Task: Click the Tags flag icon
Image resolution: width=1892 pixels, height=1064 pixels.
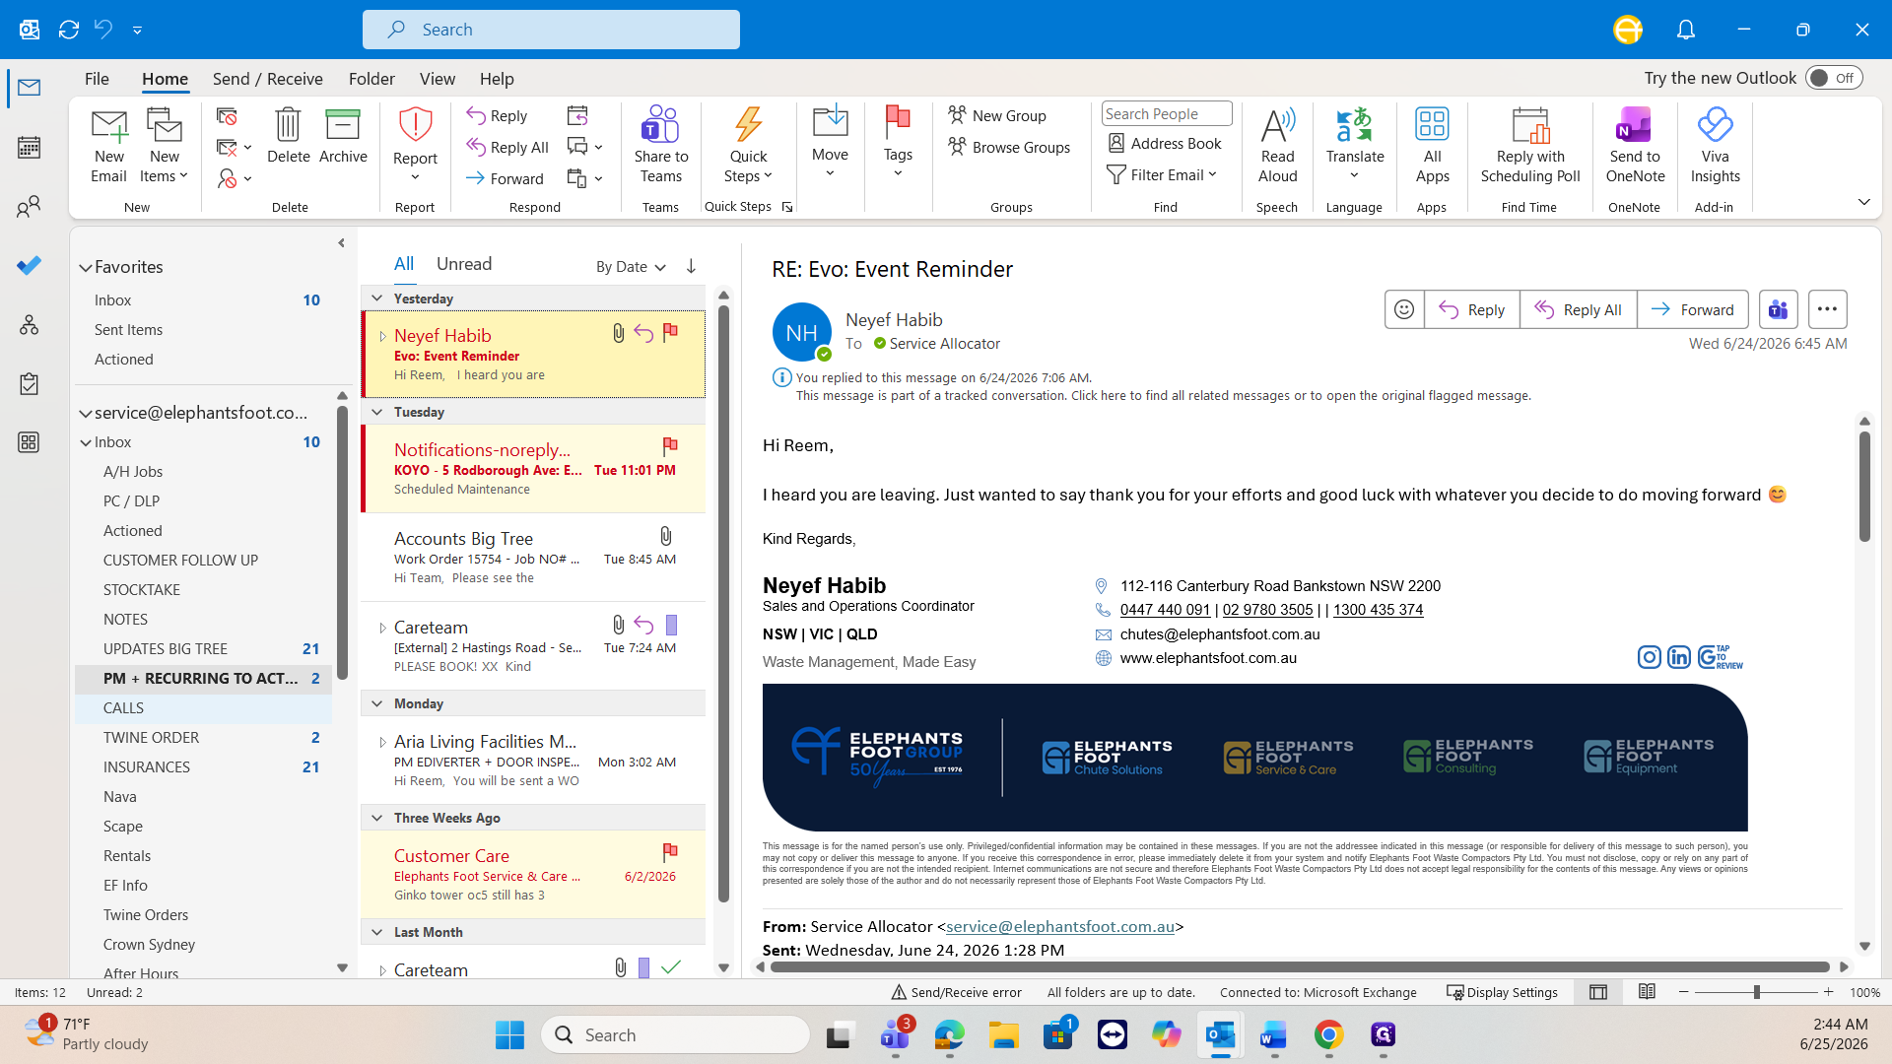Action: click(898, 120)
